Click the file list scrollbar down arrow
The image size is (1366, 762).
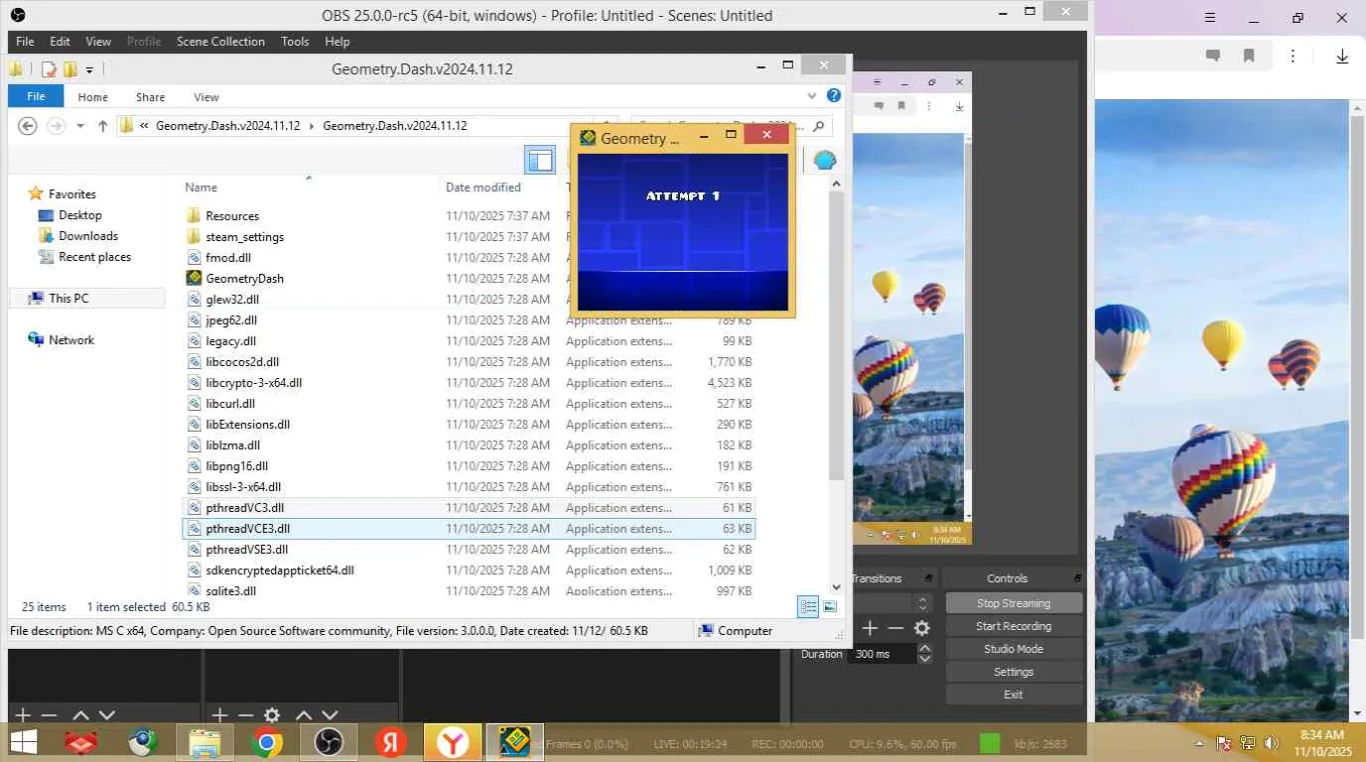point(836,587)
